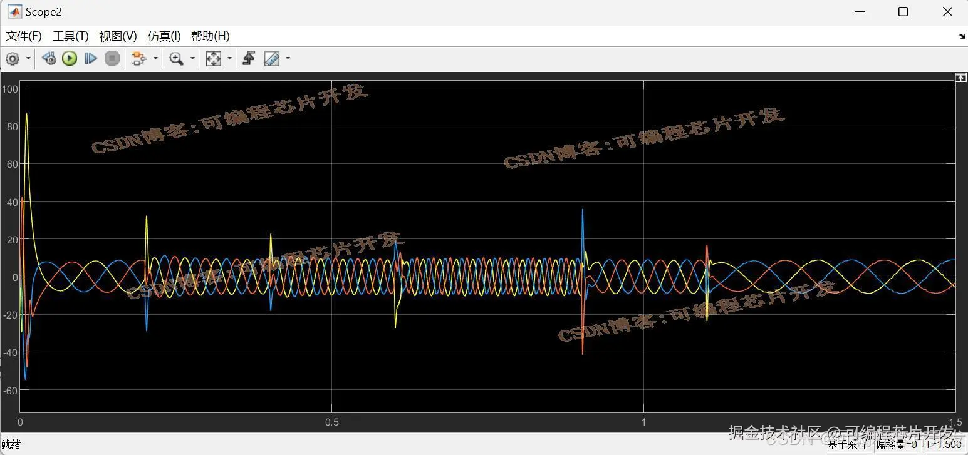
Task: Click the y-axis label -60
Action: (10, 390)
